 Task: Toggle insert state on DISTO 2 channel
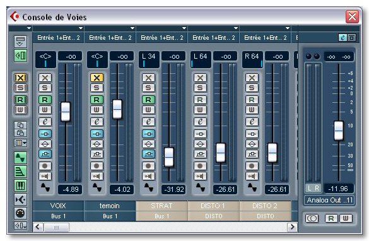pyautogui.click(x=252, y=134)
